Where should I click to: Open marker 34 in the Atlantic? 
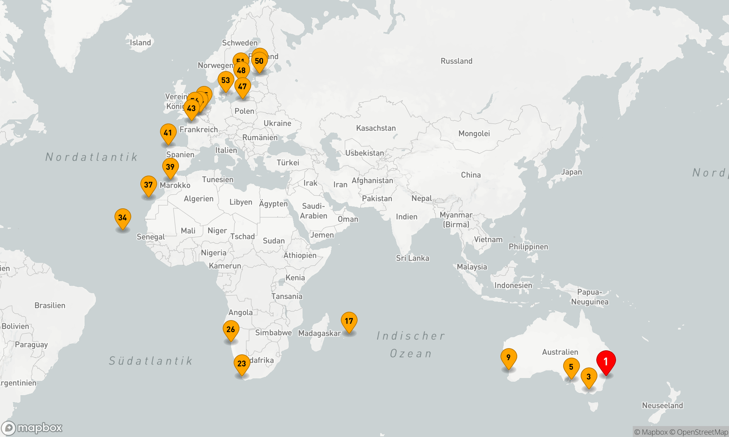coord(122,217)
